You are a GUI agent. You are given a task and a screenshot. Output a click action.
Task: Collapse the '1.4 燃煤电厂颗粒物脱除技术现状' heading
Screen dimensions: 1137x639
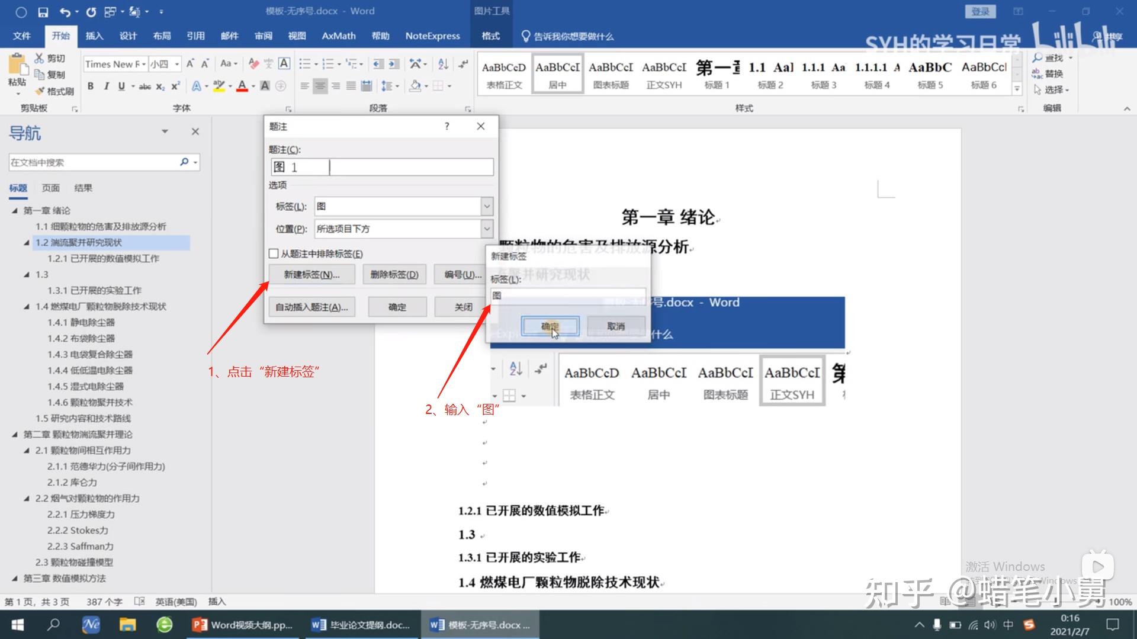tap(27, 306)
